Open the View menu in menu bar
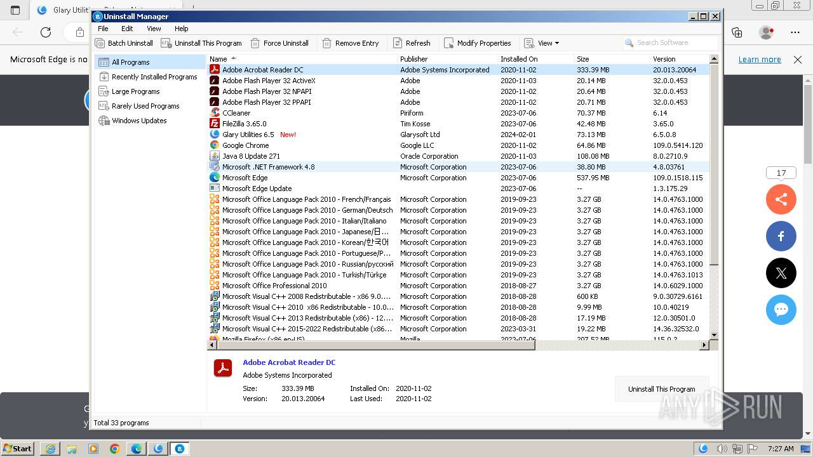 pyautogui.click(x=154, y=29)
